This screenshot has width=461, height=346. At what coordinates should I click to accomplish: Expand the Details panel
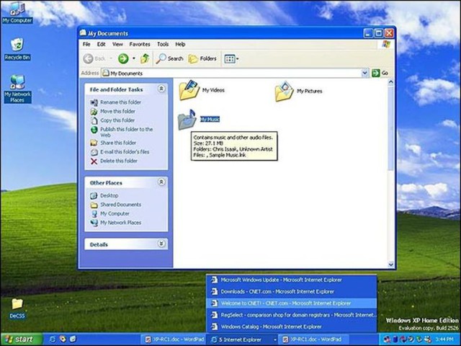(161, 244)
